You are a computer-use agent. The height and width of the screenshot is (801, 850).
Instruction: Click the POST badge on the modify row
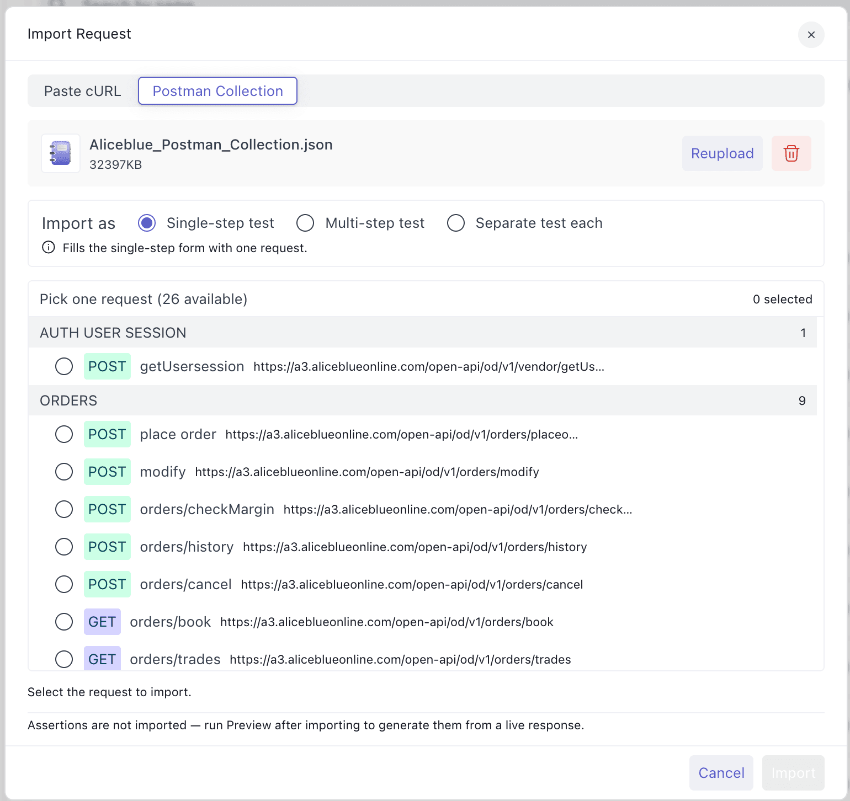(107, 472)
